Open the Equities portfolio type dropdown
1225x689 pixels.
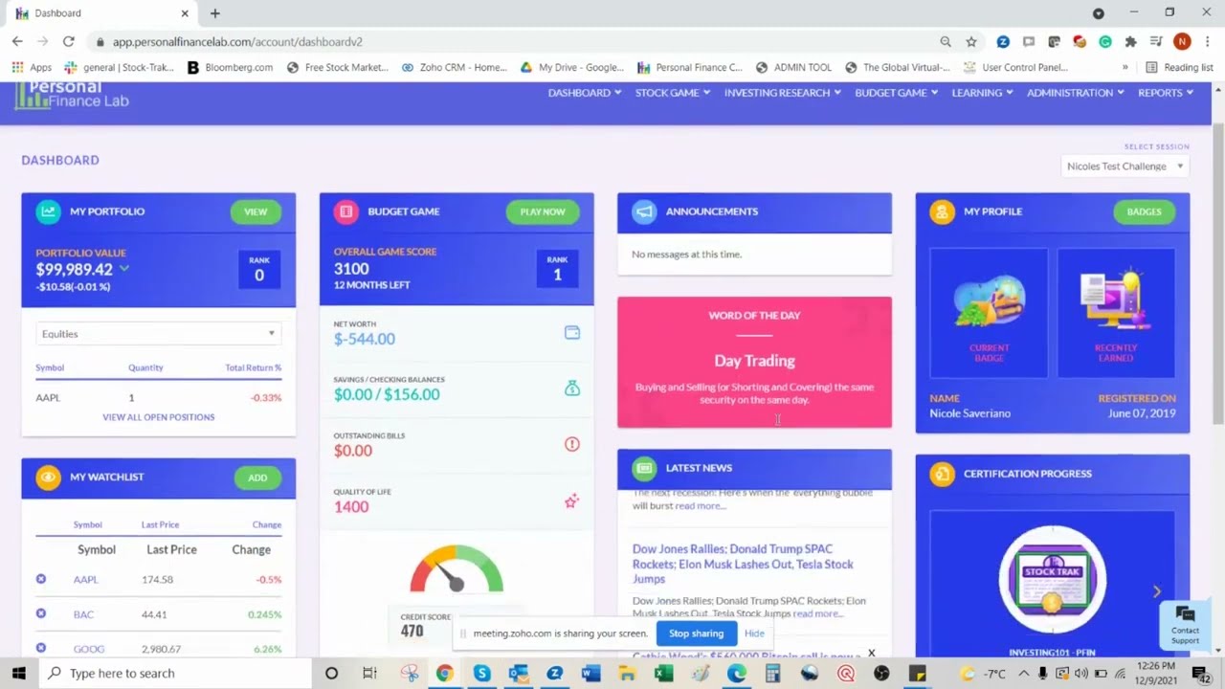[x=158, y=334]
